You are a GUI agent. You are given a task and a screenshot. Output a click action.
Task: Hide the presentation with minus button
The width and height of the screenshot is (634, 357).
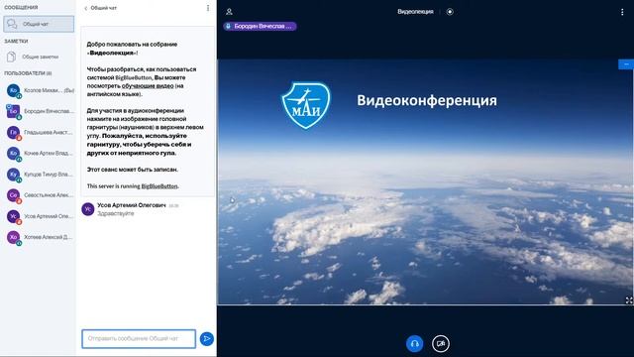tap(626, 64)
